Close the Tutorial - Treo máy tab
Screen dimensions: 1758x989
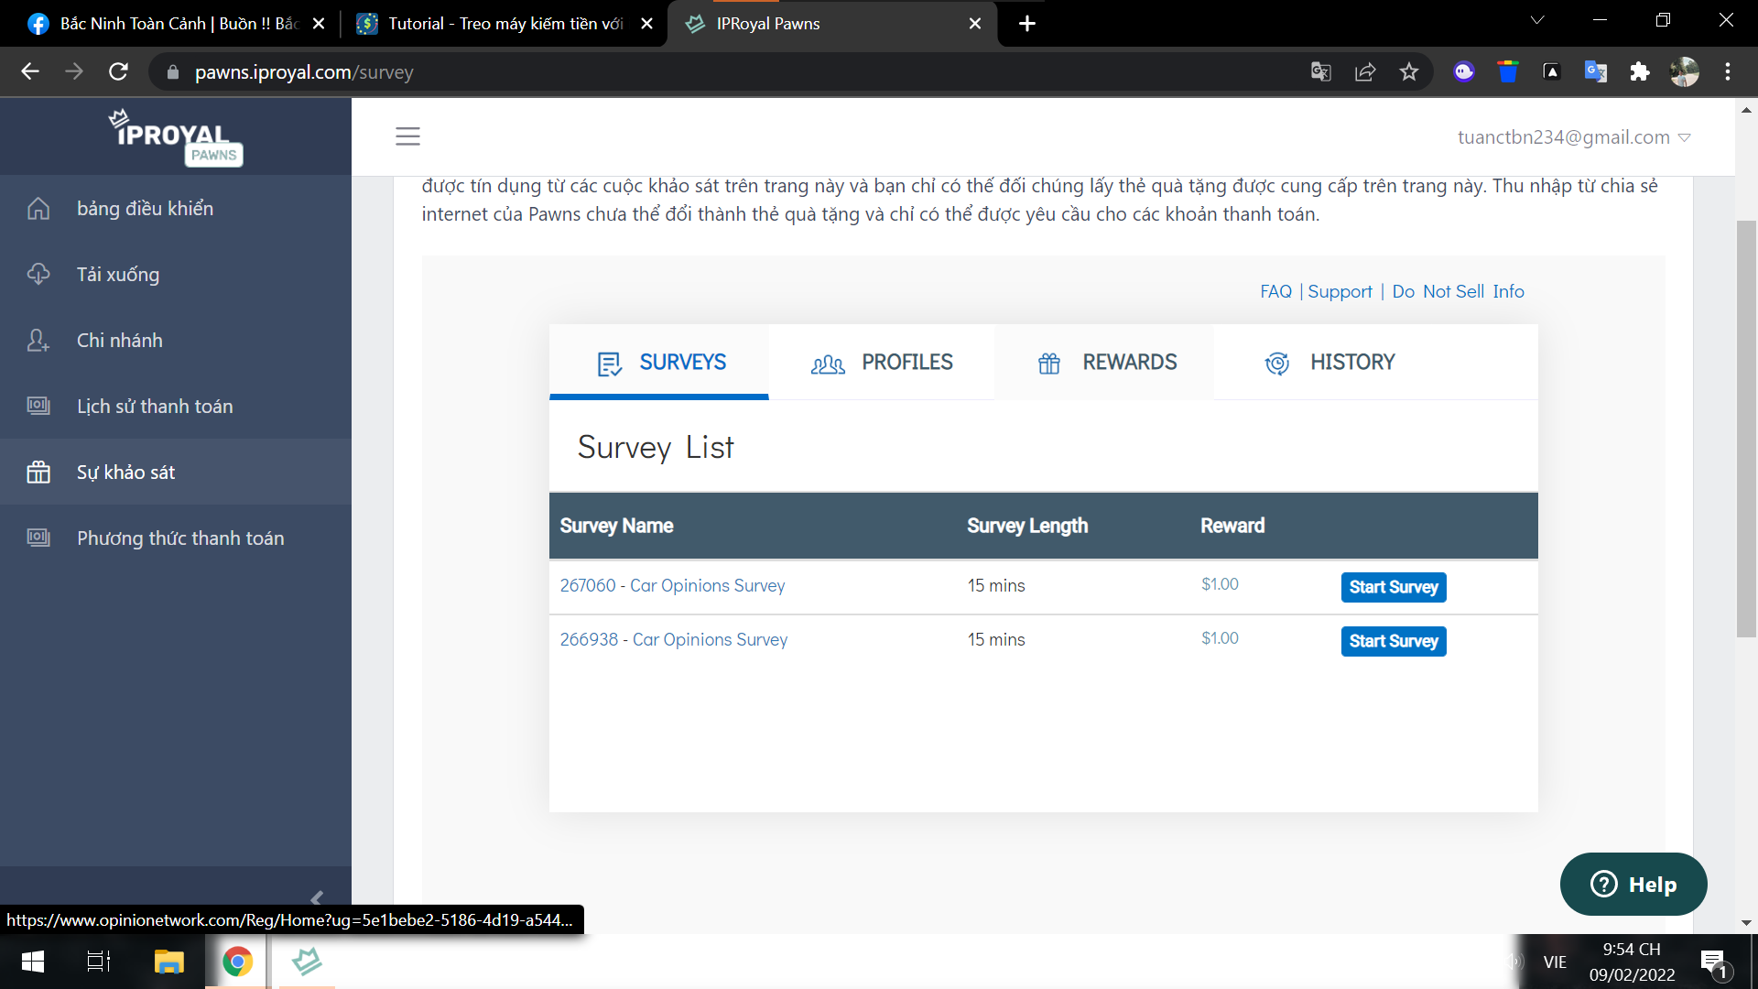click(x=646, y=24)
